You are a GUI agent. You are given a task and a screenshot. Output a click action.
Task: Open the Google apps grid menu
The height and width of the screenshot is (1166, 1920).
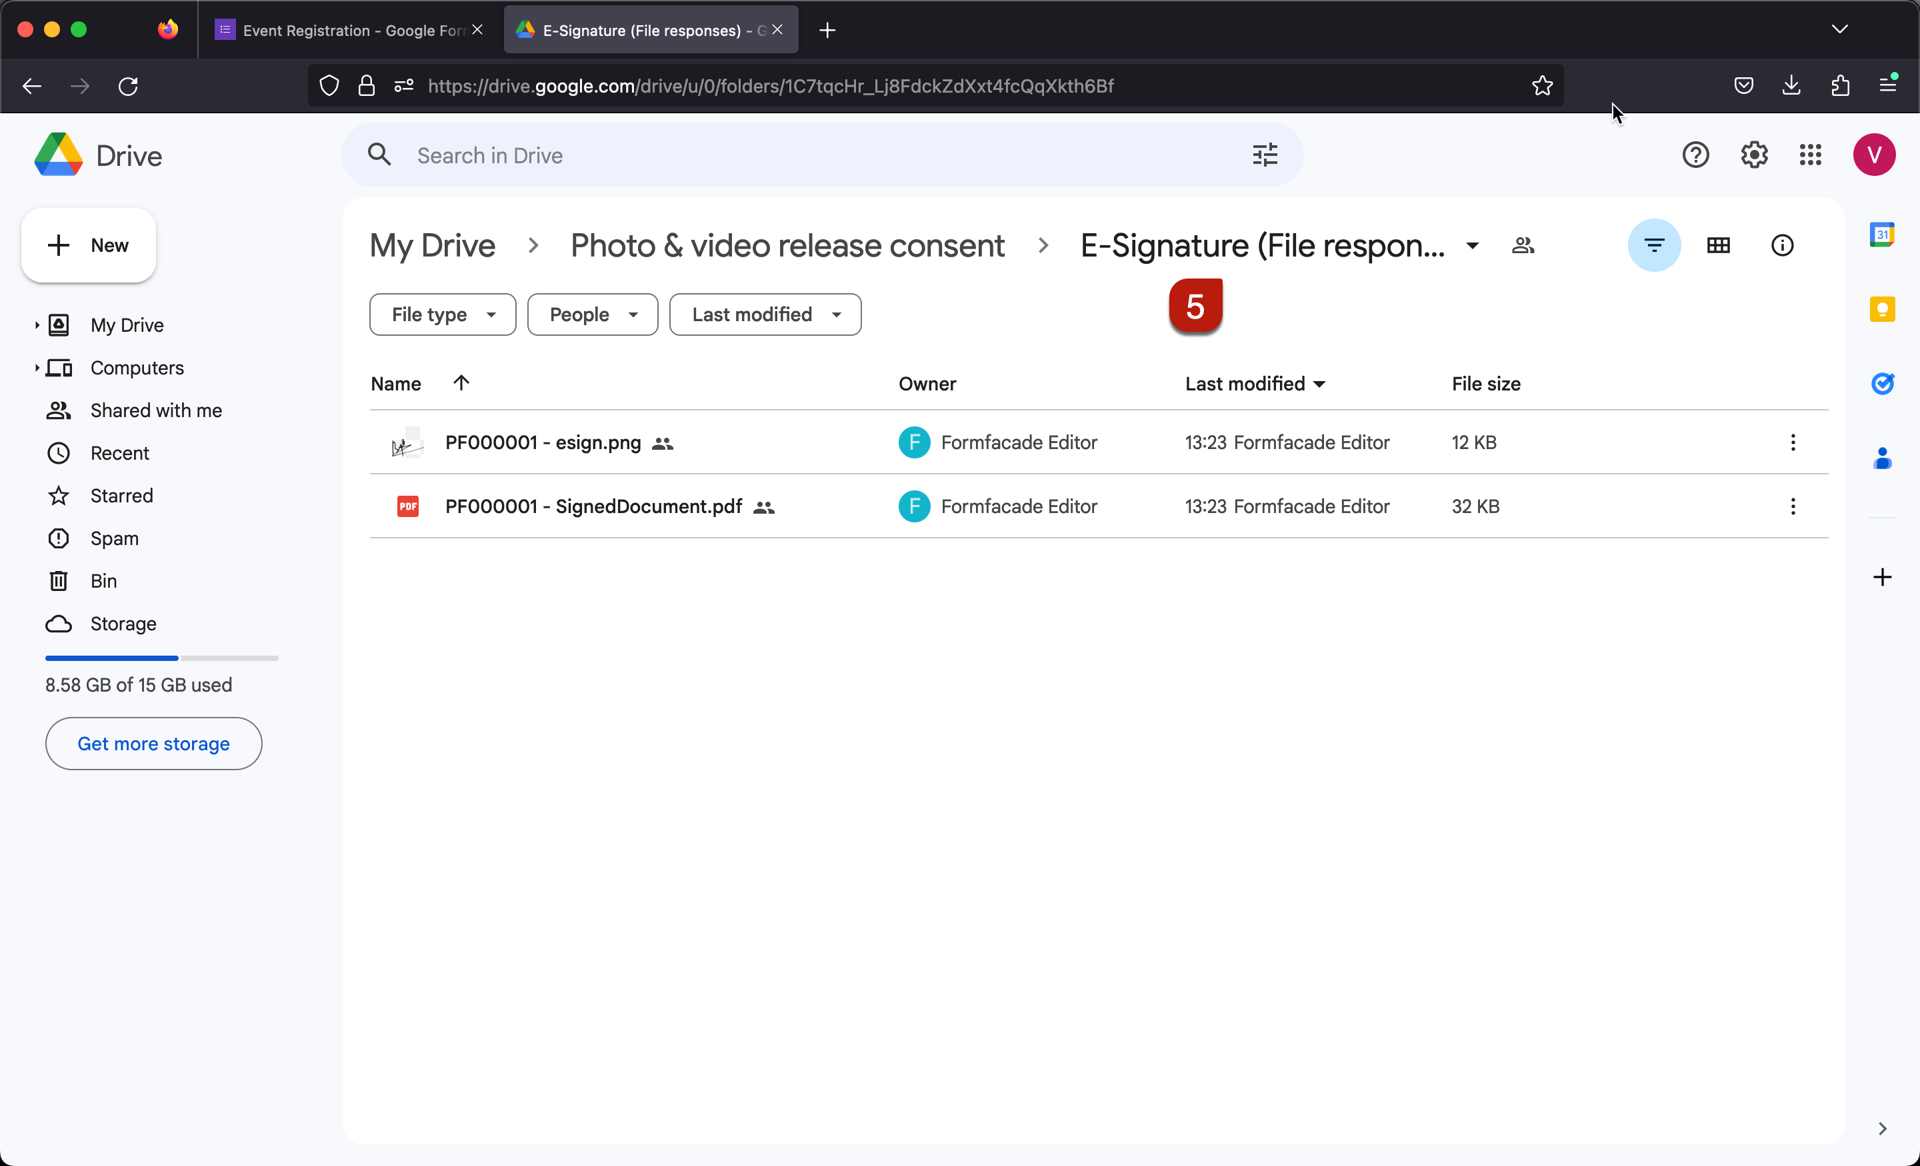pyautogui.click(x=1810, y=154)
